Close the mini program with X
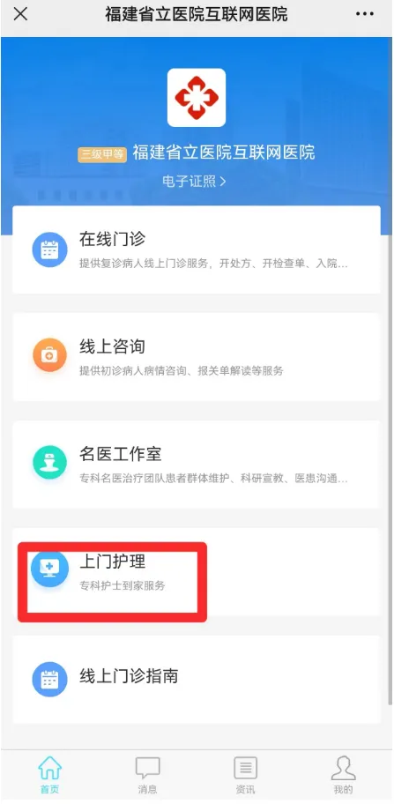394x804 pixels. [20, 14]
